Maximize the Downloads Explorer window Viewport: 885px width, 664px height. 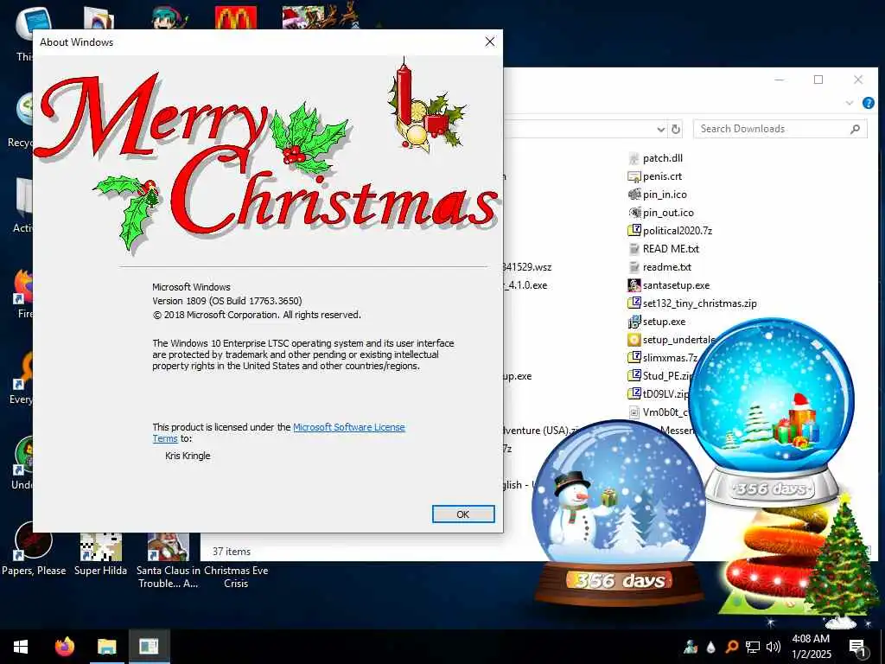pos(818,80)
